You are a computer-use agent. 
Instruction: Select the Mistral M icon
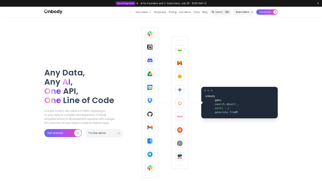tap(180, 63)
